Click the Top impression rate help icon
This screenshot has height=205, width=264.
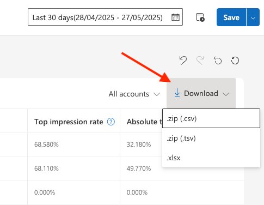pos(111,122)
